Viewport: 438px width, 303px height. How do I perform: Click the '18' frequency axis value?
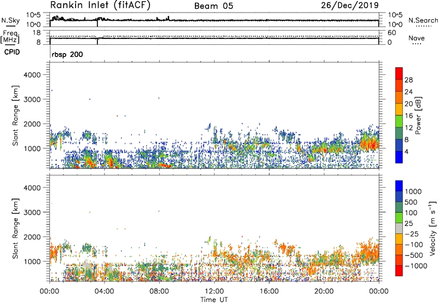click(37, 33)
